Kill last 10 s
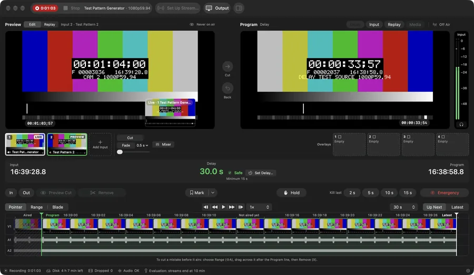The width and height of the screenshot is (474, 275). pos(389,193)
